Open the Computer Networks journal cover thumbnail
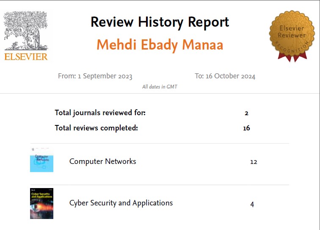 41,160
